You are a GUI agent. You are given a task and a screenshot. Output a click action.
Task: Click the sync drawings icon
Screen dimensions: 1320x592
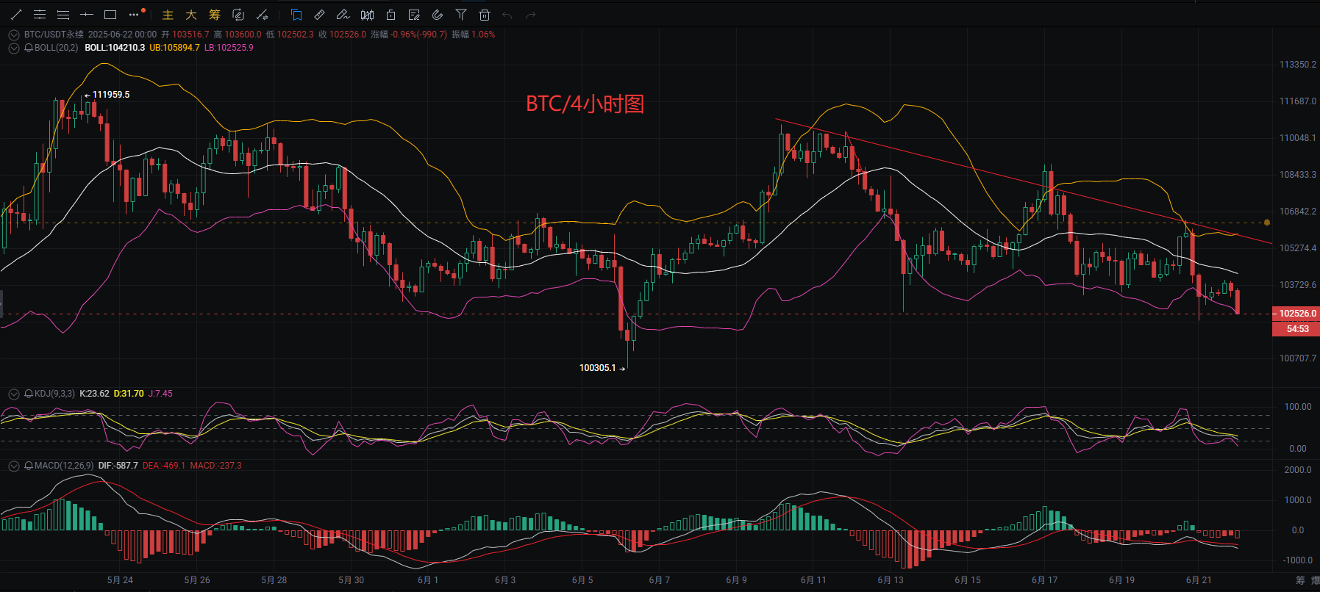(238, 15)
